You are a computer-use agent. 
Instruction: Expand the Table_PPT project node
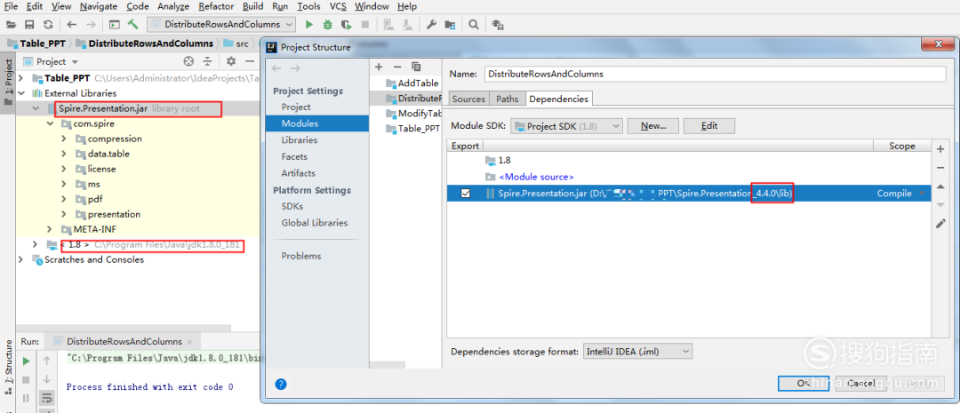[21, 78]
